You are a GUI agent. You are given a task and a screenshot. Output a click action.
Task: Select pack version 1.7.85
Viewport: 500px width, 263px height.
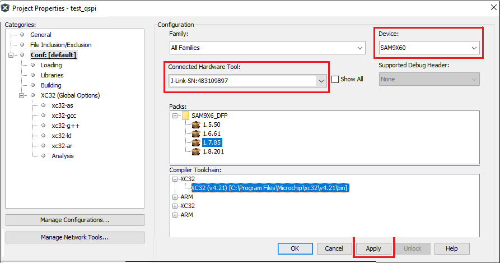click(x=212, y=142)
